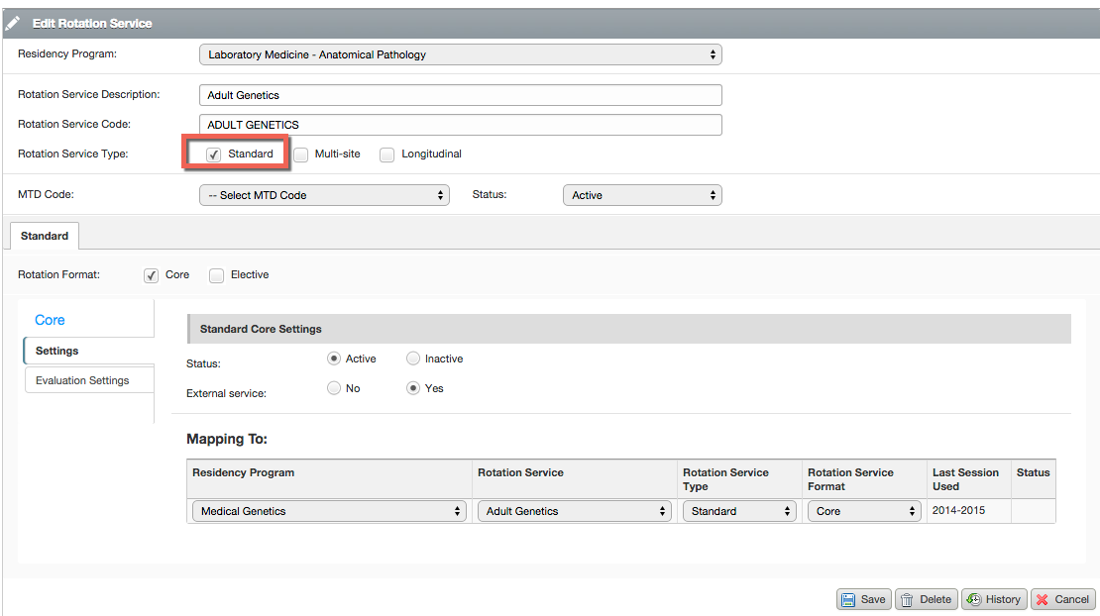Toggle the Standard service type checkbox
This screenshot has height=616, width=1100.
pos(214,154)
